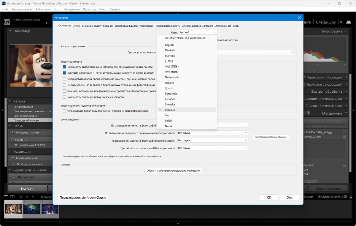356x226 pixels.
Task: Enable Заменить встроенные предварительные просмотры checkbox
Action: pos(65,91)
